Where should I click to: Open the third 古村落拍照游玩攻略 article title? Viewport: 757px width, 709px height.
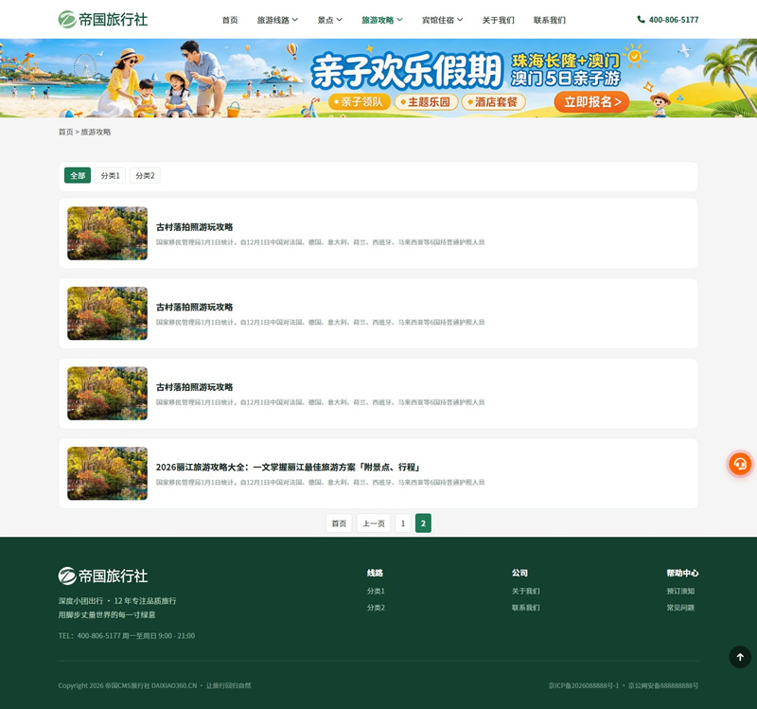coord(195,387)
